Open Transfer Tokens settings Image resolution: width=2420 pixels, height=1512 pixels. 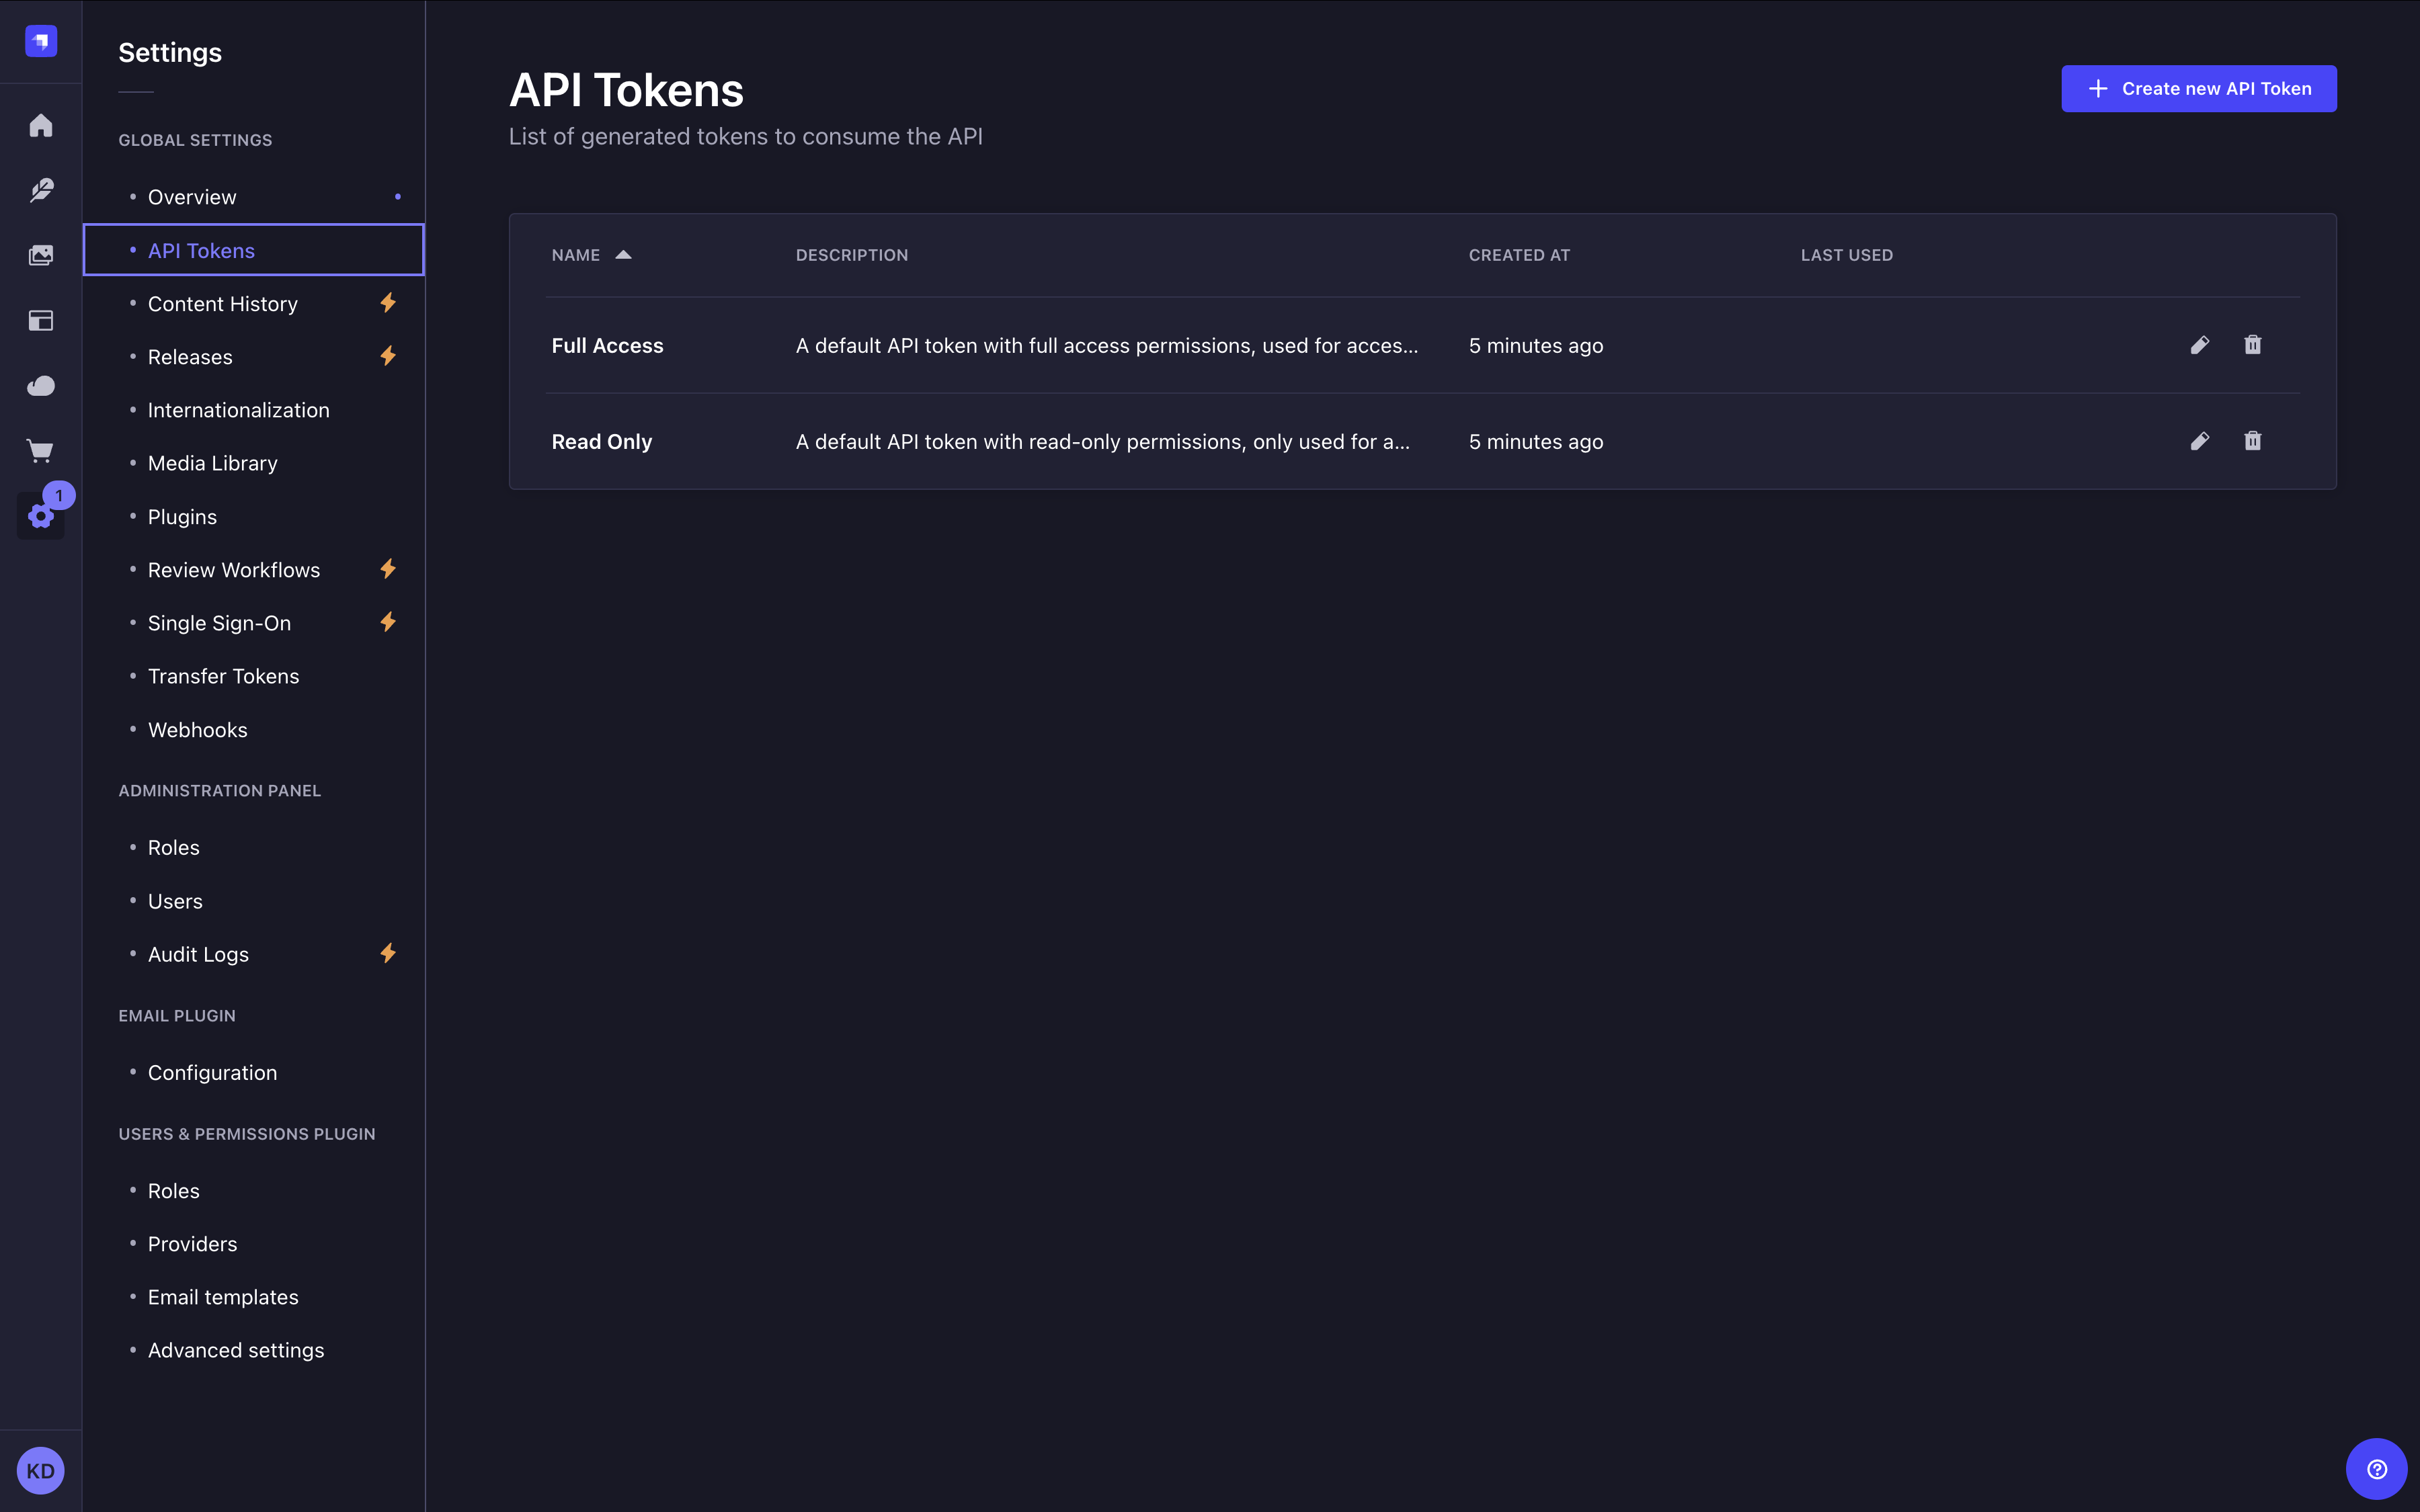click(x=223, y=675)
